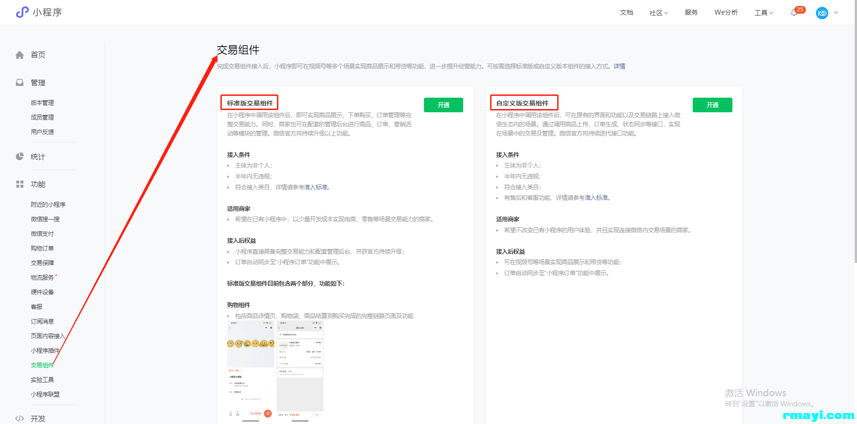This screenshot has height=424, width=857.
Task: Click the 自定义版交易组件 heading
Action: pos(522,103)
